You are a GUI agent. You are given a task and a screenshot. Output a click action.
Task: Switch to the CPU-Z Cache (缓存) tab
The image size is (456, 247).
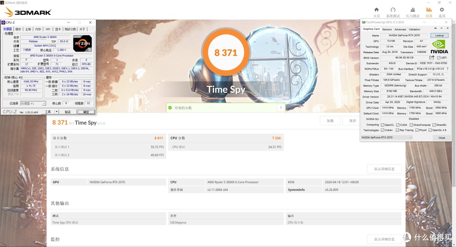[18, 29]
